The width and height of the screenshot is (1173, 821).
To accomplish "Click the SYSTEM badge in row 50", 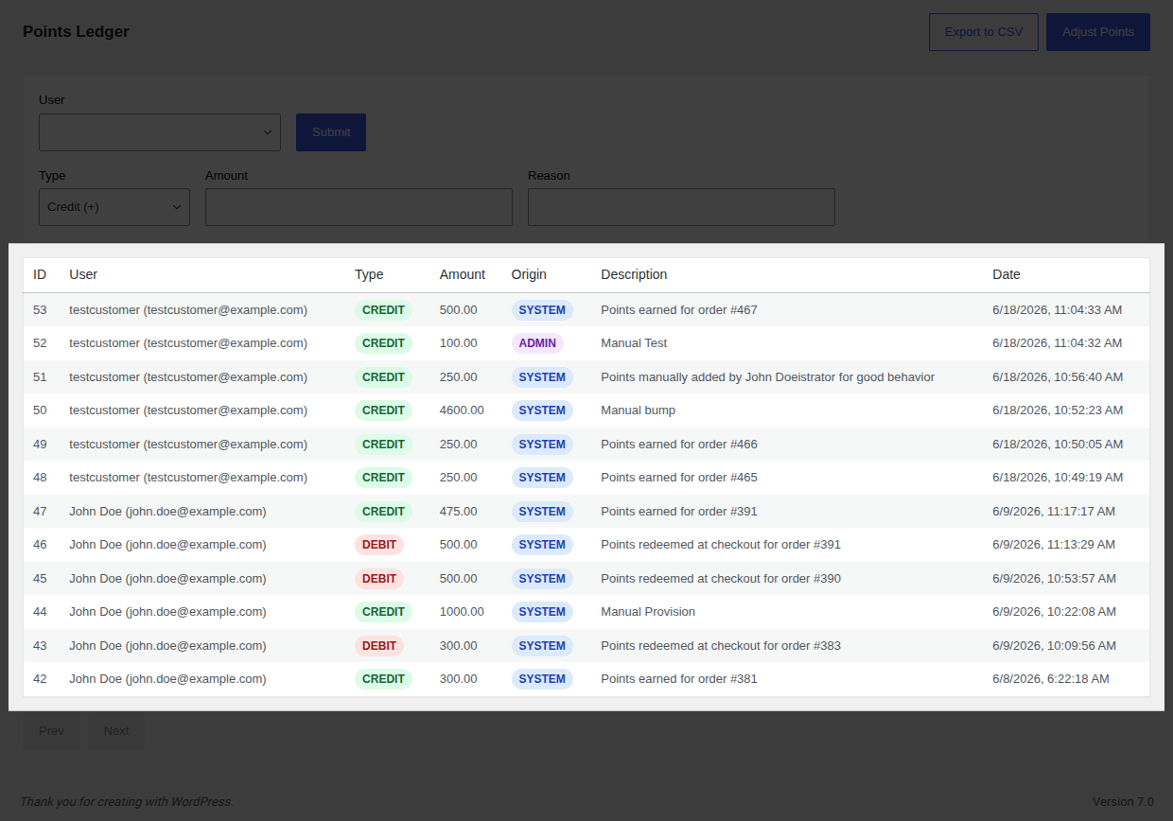I will [x=542, y=410].
